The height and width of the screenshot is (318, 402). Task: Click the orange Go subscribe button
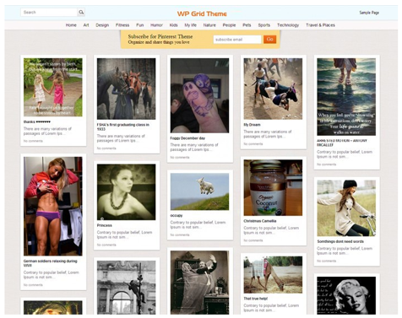[269, 39]
